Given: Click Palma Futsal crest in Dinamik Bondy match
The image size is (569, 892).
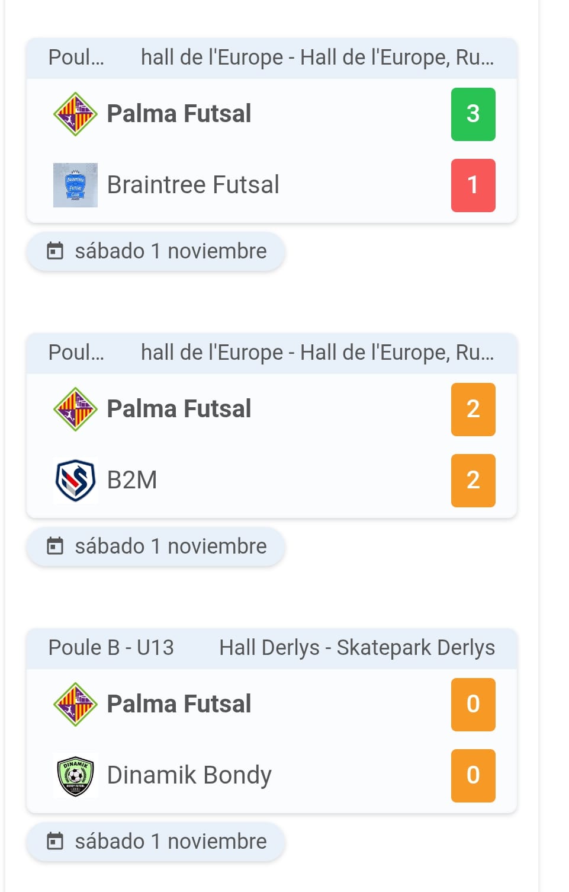Looking at the screenshot, I should [x=75, y=704].
